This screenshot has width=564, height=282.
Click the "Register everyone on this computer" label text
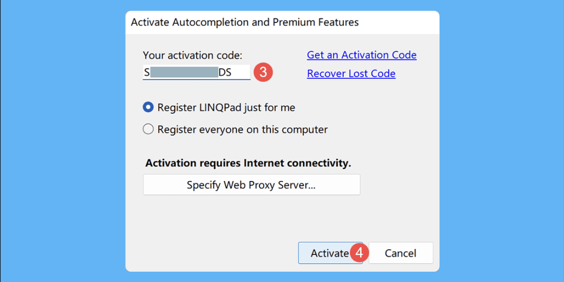(242, 129)
